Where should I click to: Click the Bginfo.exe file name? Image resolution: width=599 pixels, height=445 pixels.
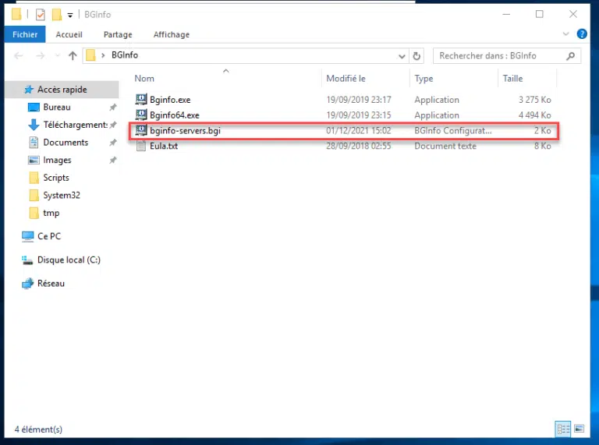(170, 100)
